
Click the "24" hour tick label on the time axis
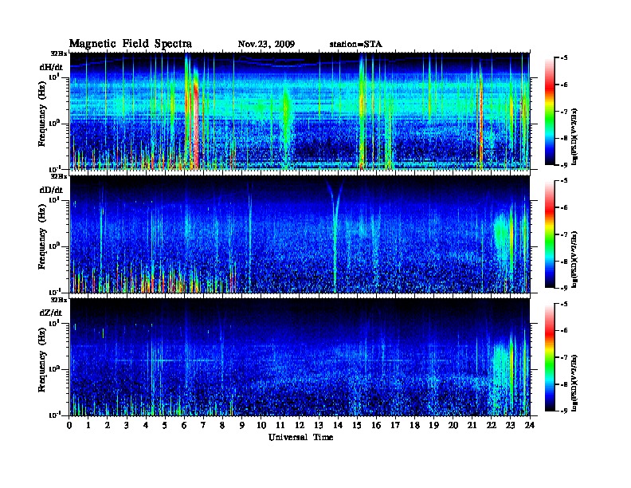pyautogui.click(x=530, y=426)
